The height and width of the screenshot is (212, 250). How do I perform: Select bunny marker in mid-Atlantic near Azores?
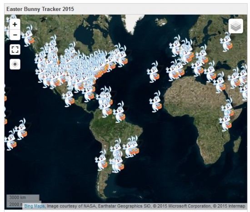point(153,72)
